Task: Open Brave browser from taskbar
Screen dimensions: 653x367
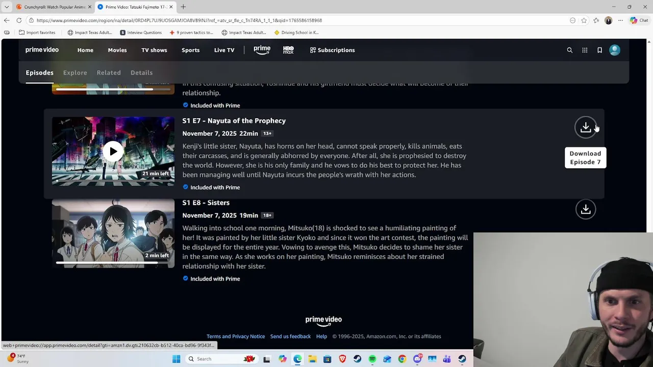Action: tap(342, 359)
